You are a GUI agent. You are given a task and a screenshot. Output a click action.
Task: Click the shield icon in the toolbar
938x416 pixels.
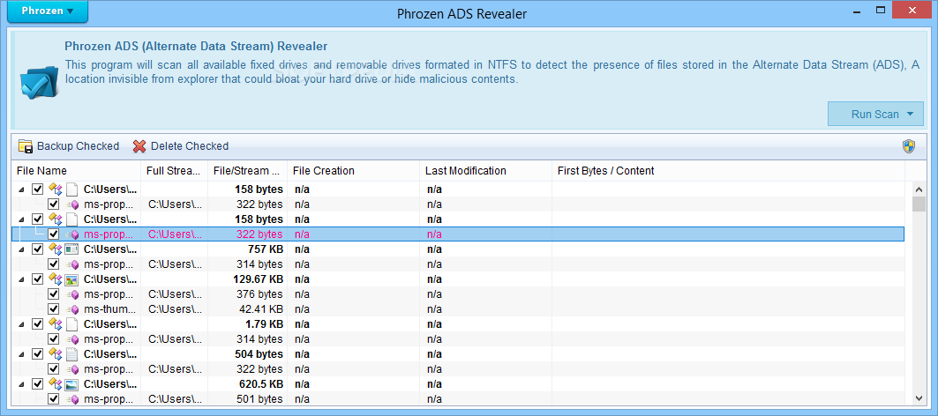909,146
